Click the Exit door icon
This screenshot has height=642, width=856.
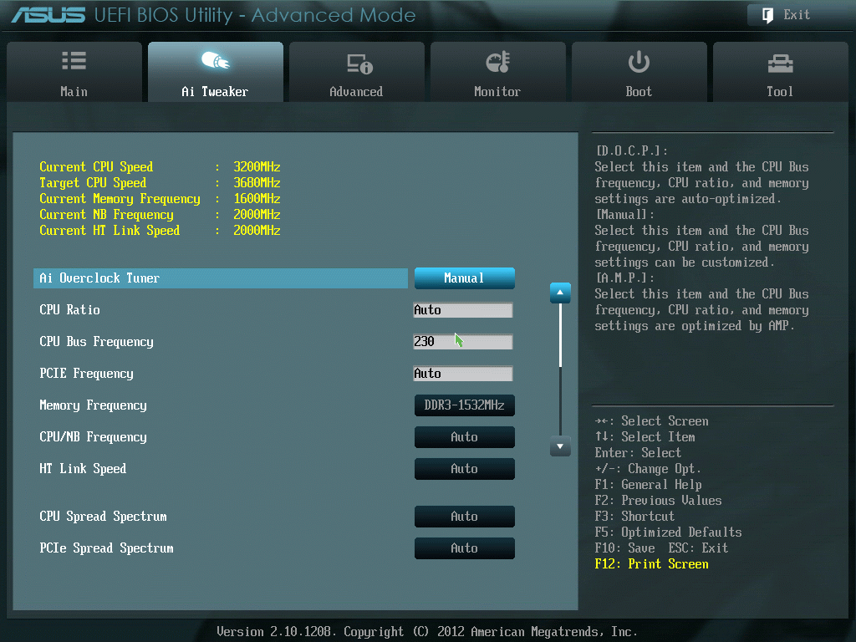click(x=767, y=15)
